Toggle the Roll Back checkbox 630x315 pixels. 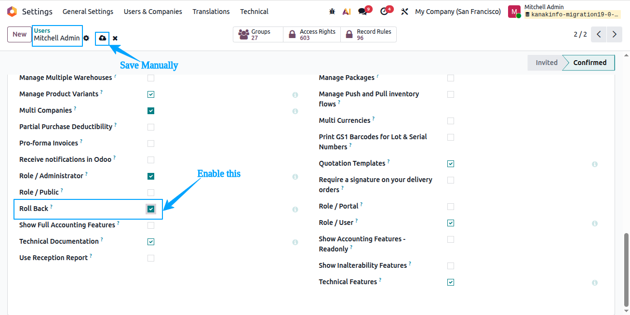click(151, 209)
